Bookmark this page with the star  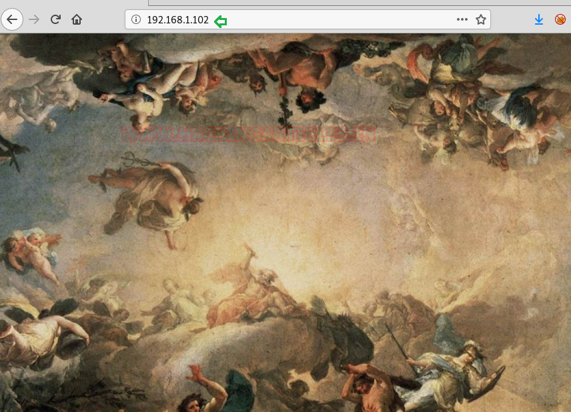481,19
